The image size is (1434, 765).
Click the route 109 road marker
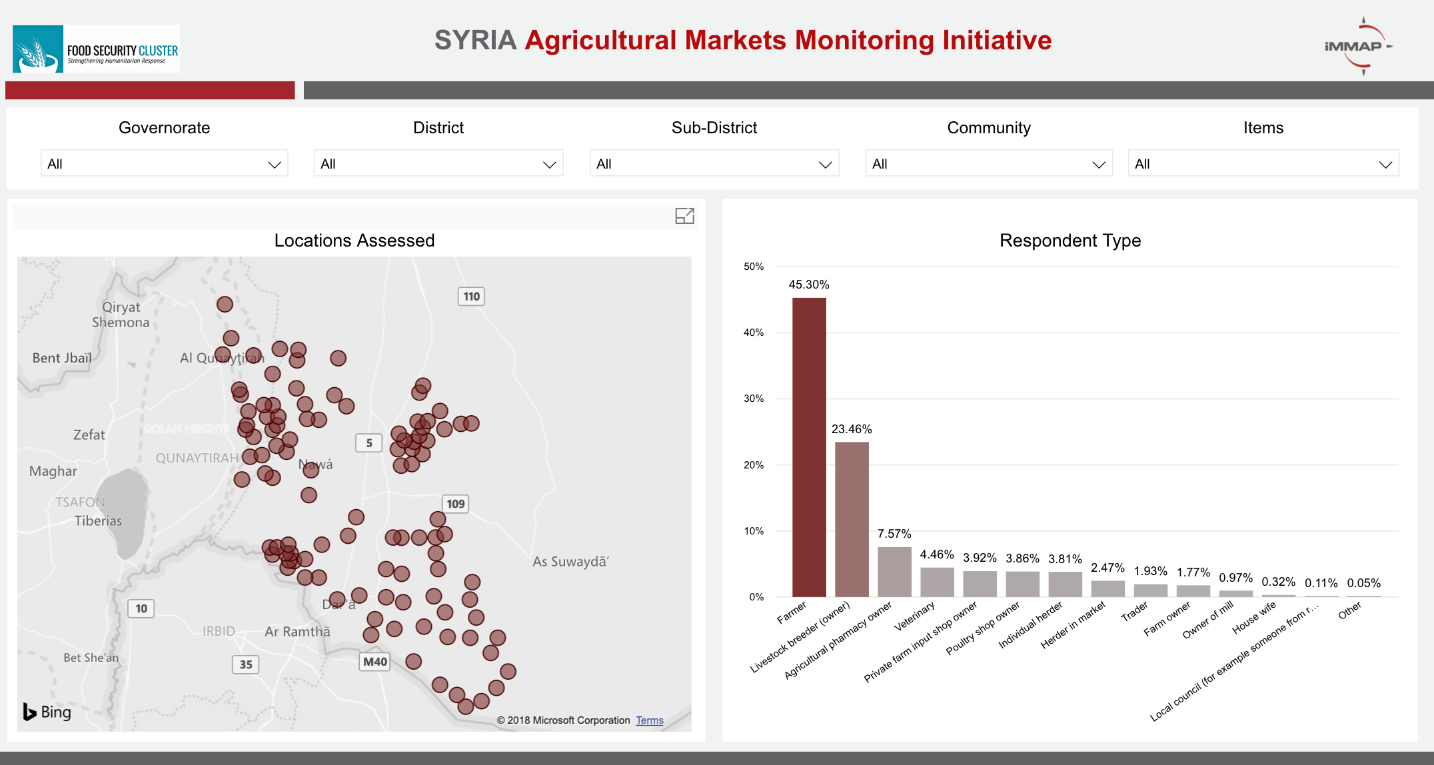click(x=456, y=504)
